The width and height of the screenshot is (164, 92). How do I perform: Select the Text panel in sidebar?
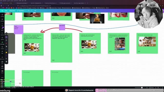[x=2, y=25]
